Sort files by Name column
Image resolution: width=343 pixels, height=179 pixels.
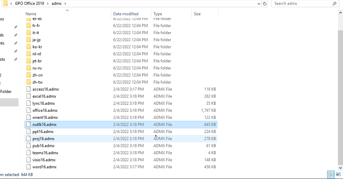point(31,14)
